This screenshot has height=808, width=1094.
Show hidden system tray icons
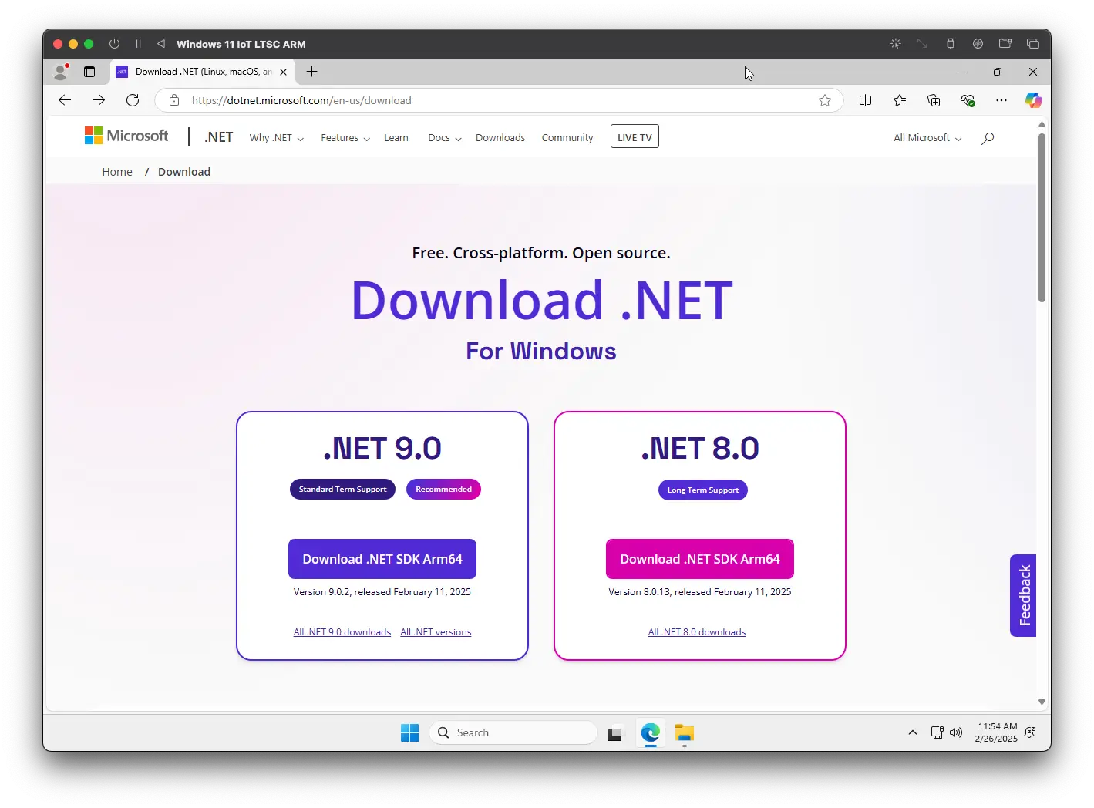tap(913, 732)
